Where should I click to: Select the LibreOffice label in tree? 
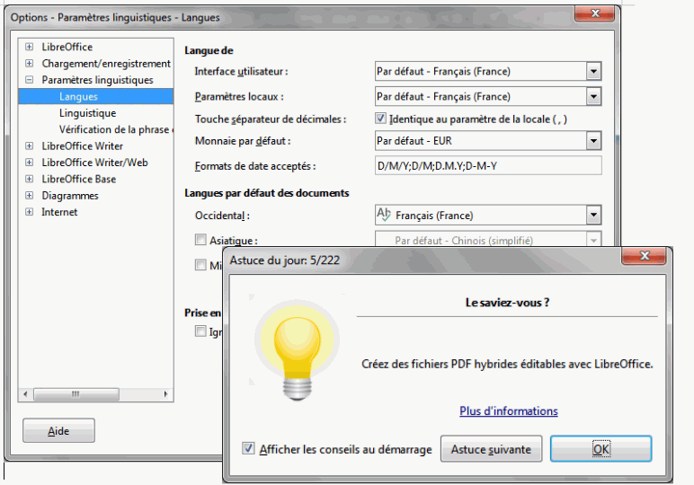(67, 47)
